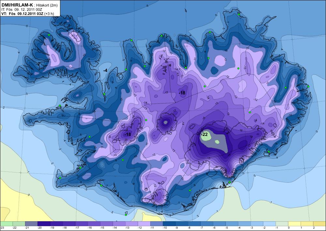
Task: Click the -2 pale blue legend swatch
Action: [270, 224]
